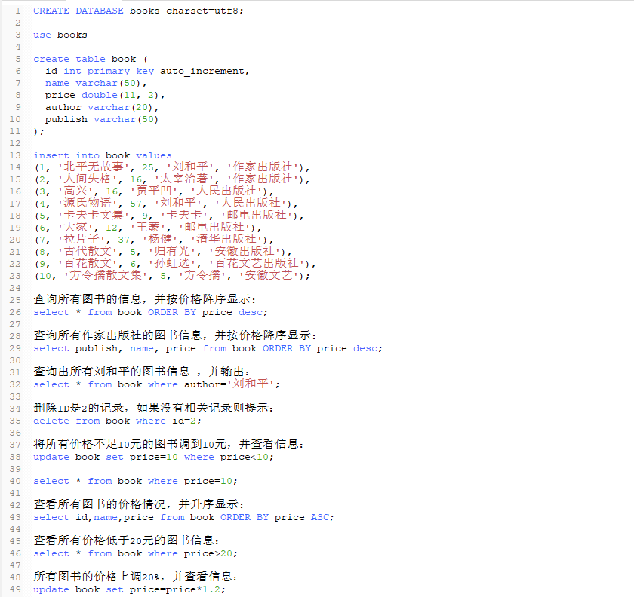Viewport: 634px width, 597px height.
Task: Click line number 49 in the gutter
Action: click(15, 589)
